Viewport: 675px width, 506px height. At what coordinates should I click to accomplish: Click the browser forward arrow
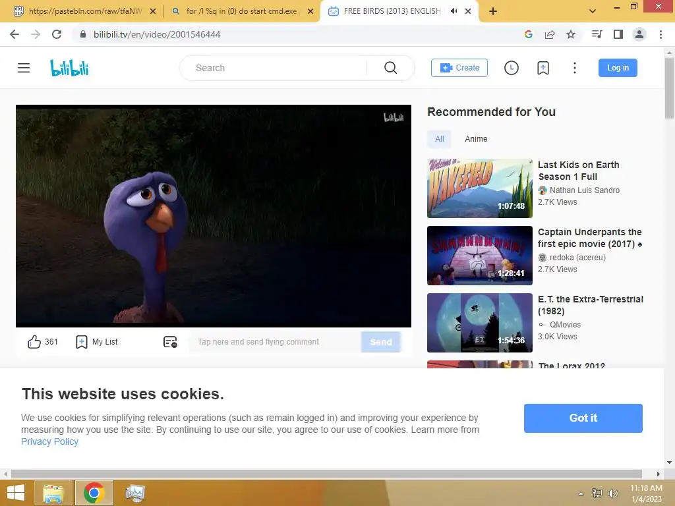point(36,34)
